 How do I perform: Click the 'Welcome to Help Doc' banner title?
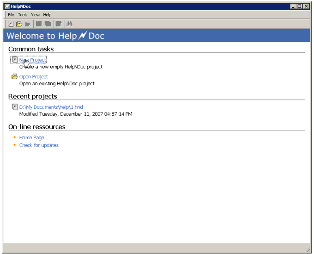55,36
